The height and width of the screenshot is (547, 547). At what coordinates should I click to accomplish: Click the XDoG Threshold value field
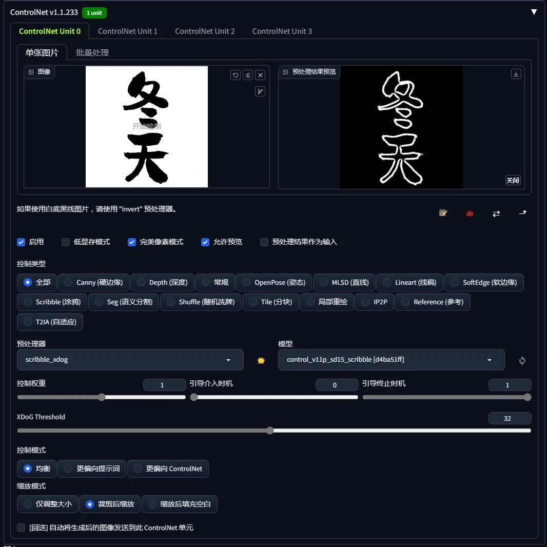pos(510,418)
